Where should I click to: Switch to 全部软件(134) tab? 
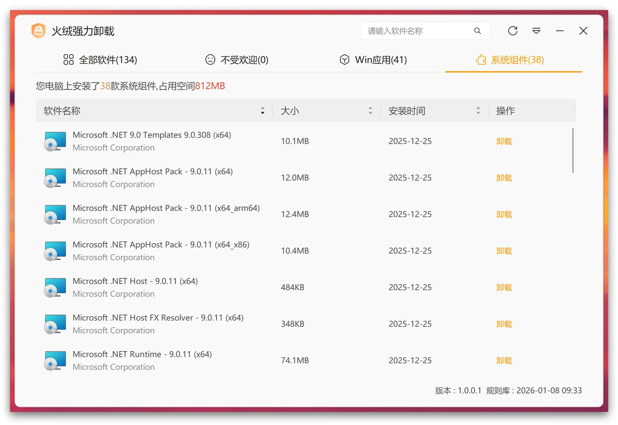(100, 60)
